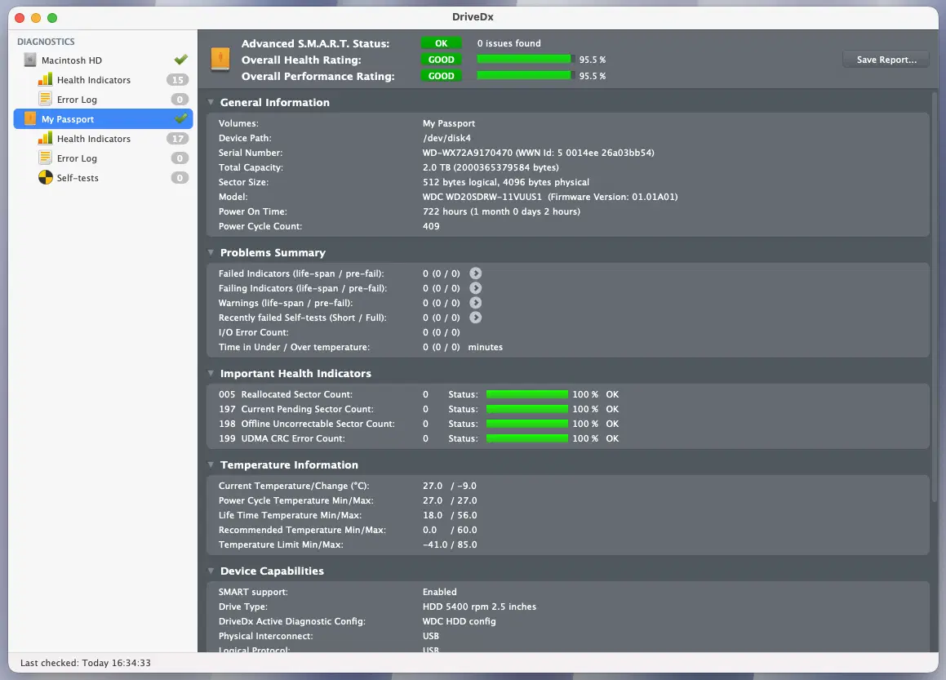Viewport: 946px width, 680px height.
Task: Open details arrow for Warnings row
Action: tap(475, 303)
